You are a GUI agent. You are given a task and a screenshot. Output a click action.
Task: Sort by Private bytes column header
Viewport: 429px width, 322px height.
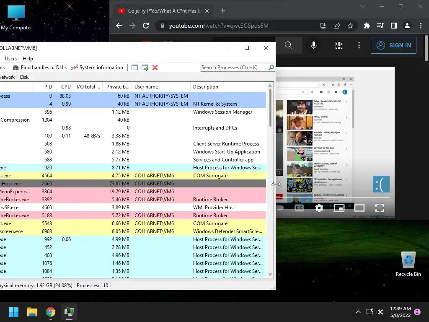point(117,87)
